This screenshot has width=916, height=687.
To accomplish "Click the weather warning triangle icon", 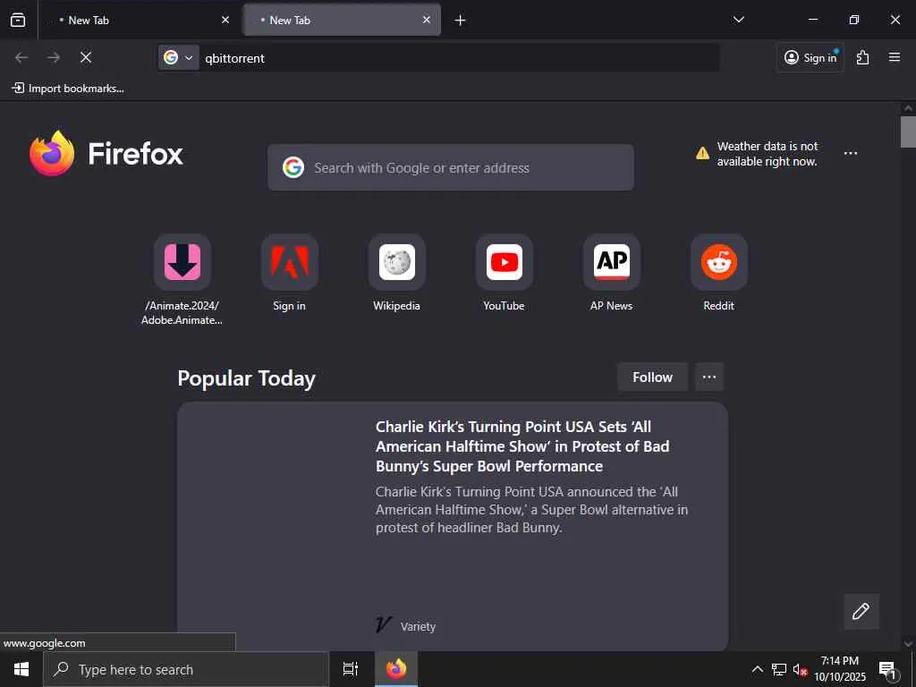I will click(703, 154).
